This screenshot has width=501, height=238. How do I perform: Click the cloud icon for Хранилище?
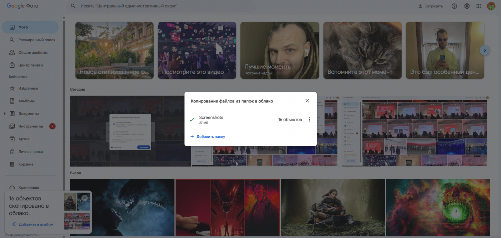tap(12, 187)
